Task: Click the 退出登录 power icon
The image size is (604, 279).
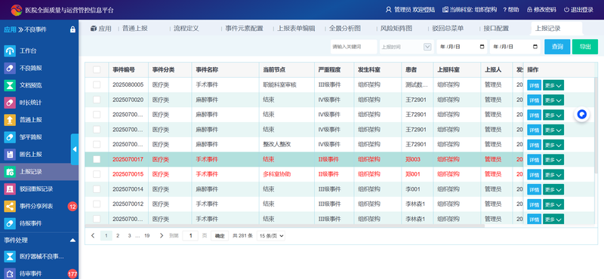Action: pos(566,10)
